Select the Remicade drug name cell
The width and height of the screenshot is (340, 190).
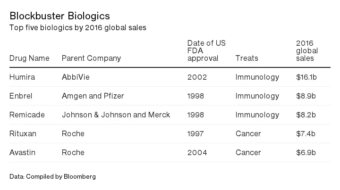pyautogui.click(x=26, y=115)
